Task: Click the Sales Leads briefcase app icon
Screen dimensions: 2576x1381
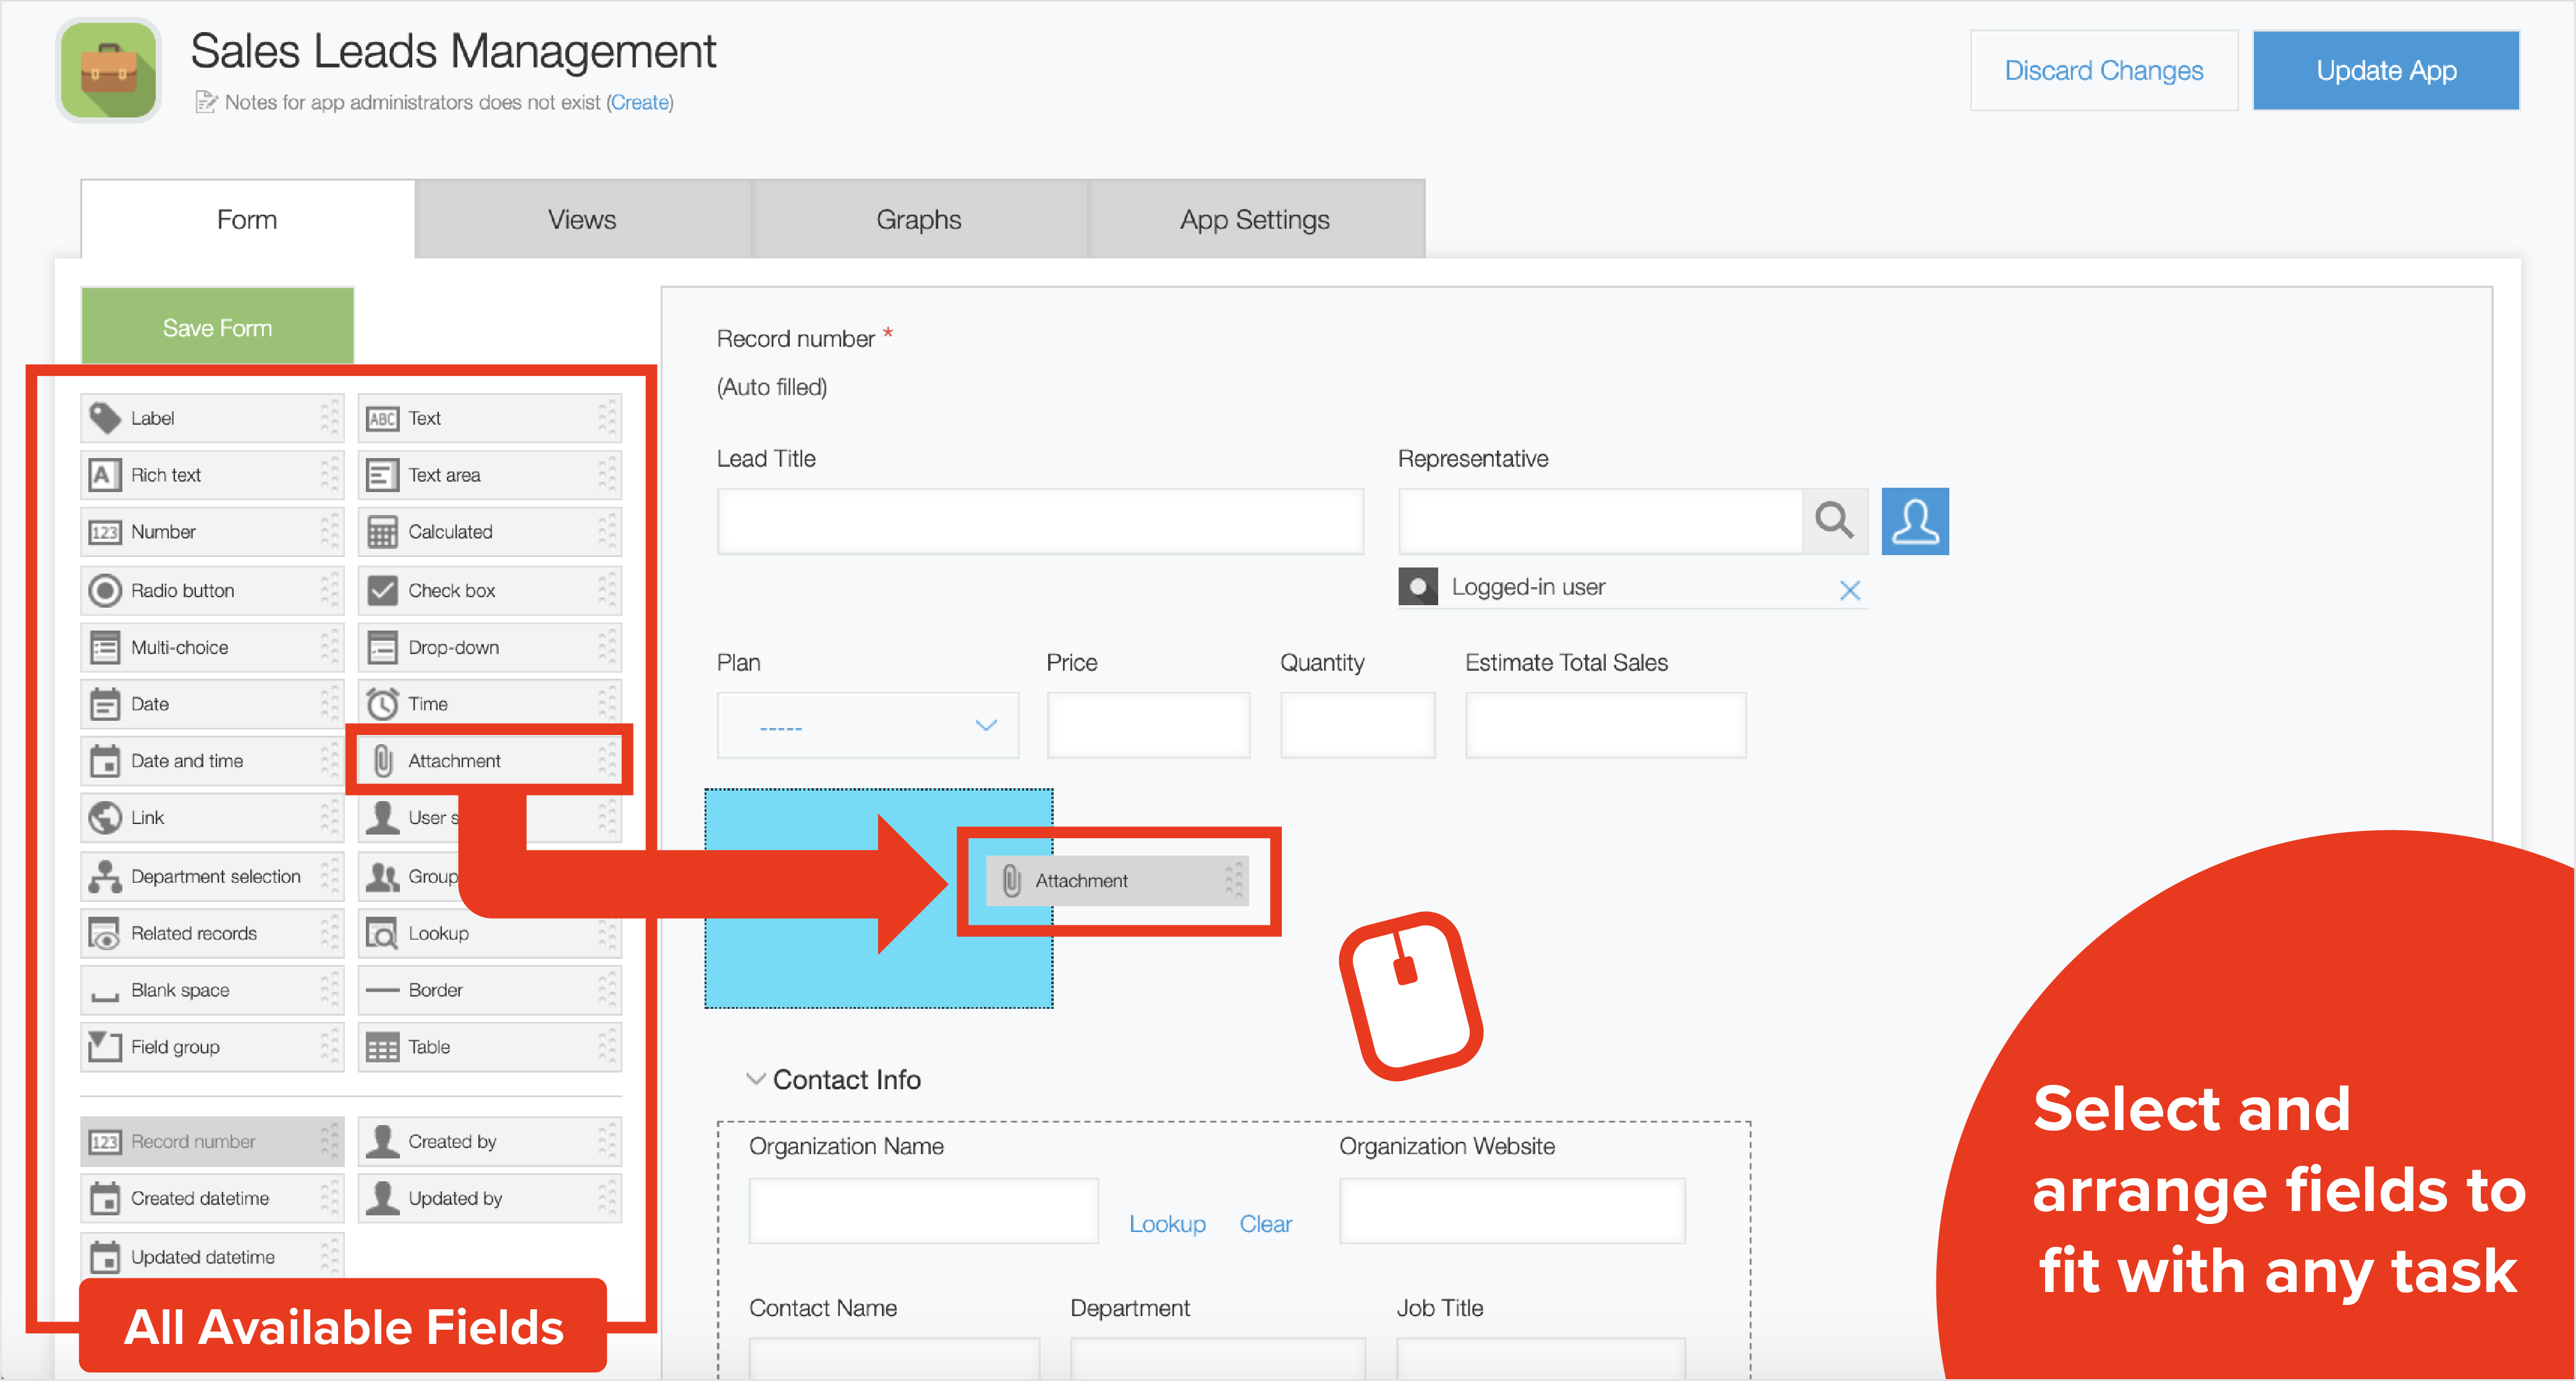Action: tap(108, 70)
